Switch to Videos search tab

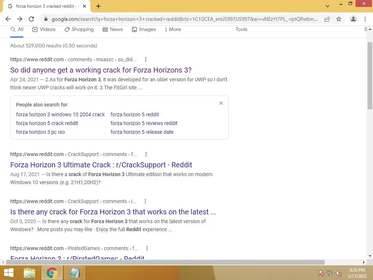(44, 30)
